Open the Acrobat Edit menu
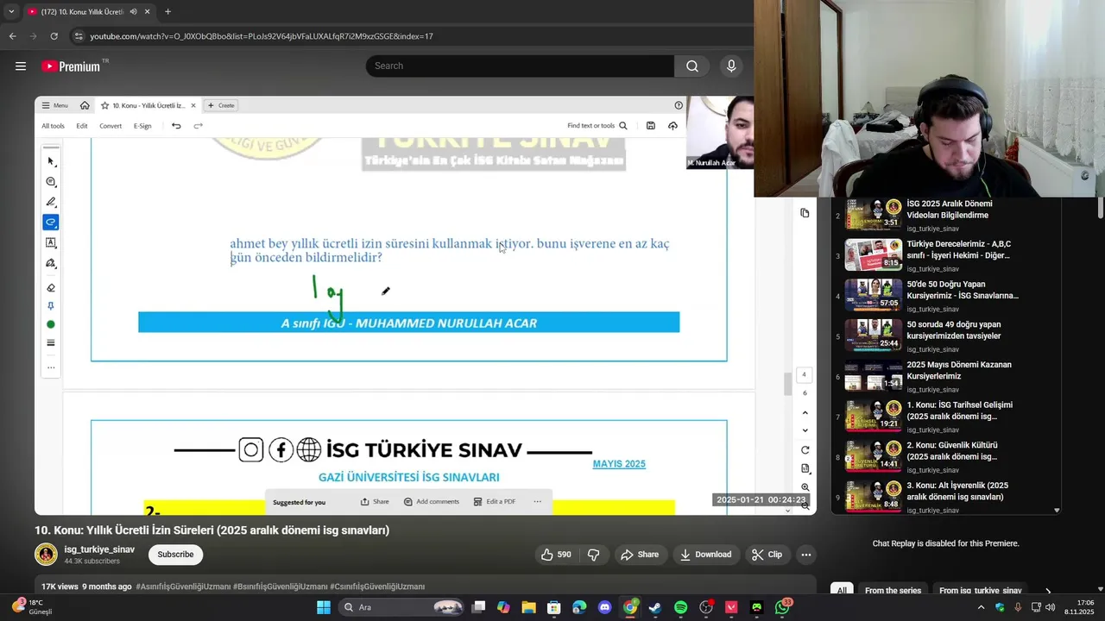 (82, 126)
